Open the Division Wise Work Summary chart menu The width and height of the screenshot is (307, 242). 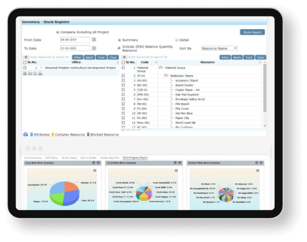(x=258, y=171)
